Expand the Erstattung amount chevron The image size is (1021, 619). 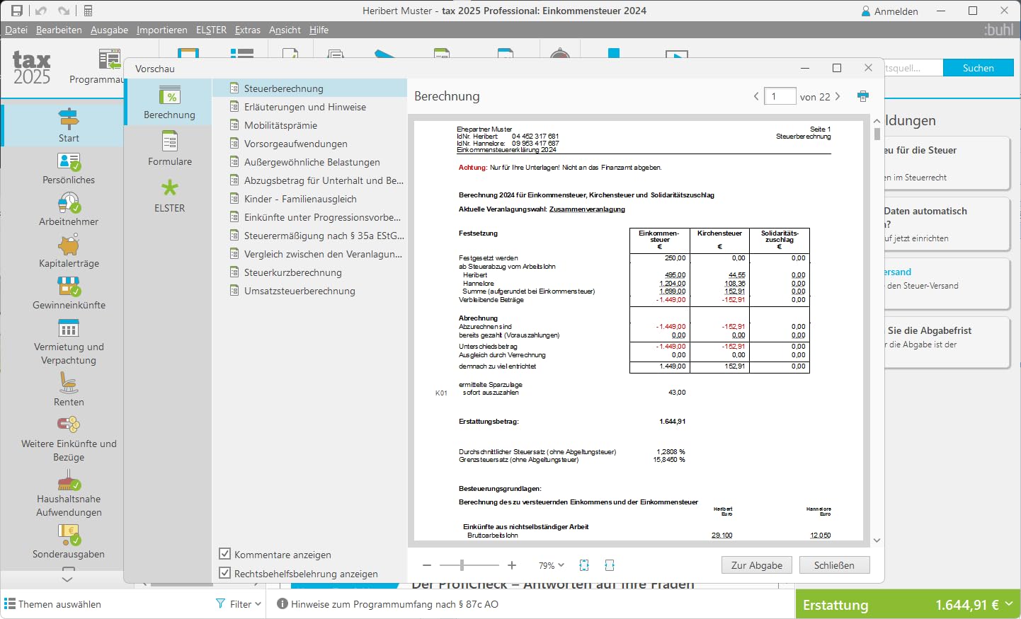click(1008, 604)
